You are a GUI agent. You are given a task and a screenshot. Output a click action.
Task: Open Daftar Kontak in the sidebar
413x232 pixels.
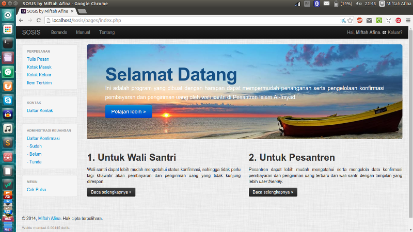[40, 110]
